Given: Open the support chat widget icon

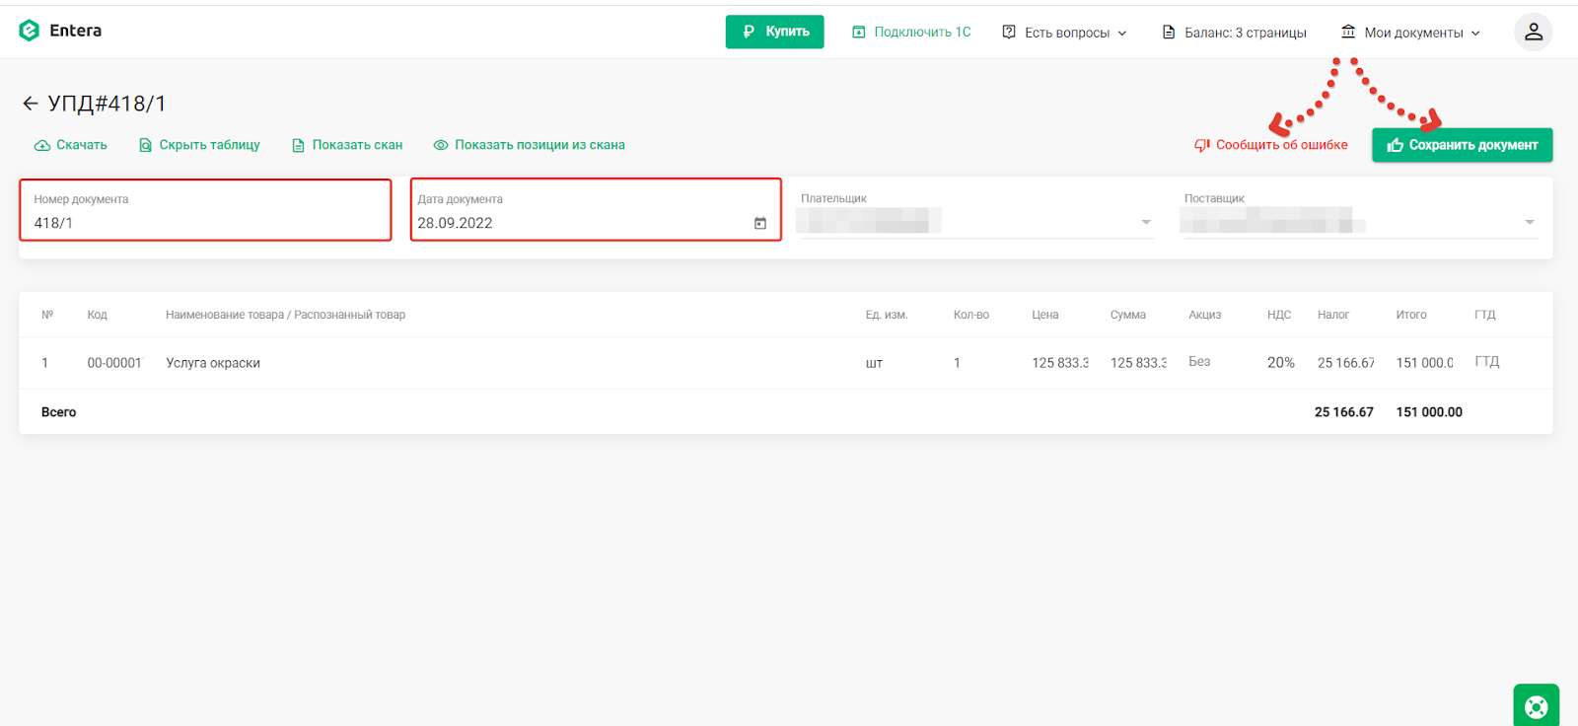Looking at the screenshot, I should pyautogui.click(x=1536, y=705).
